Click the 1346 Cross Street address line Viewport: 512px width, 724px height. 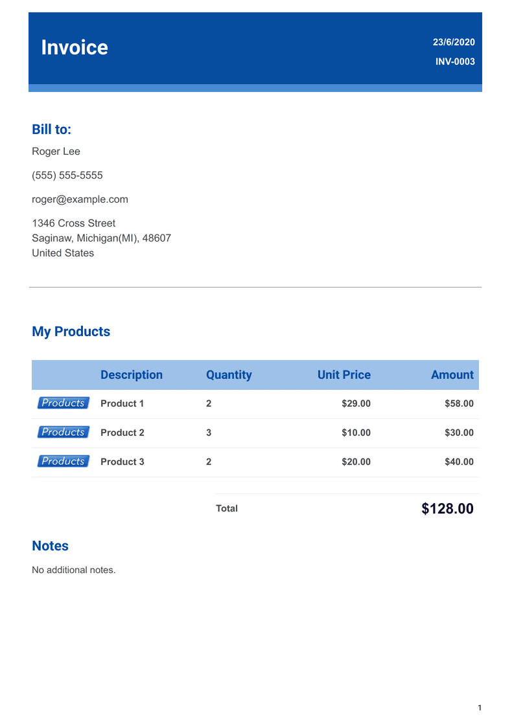(73, 223)
